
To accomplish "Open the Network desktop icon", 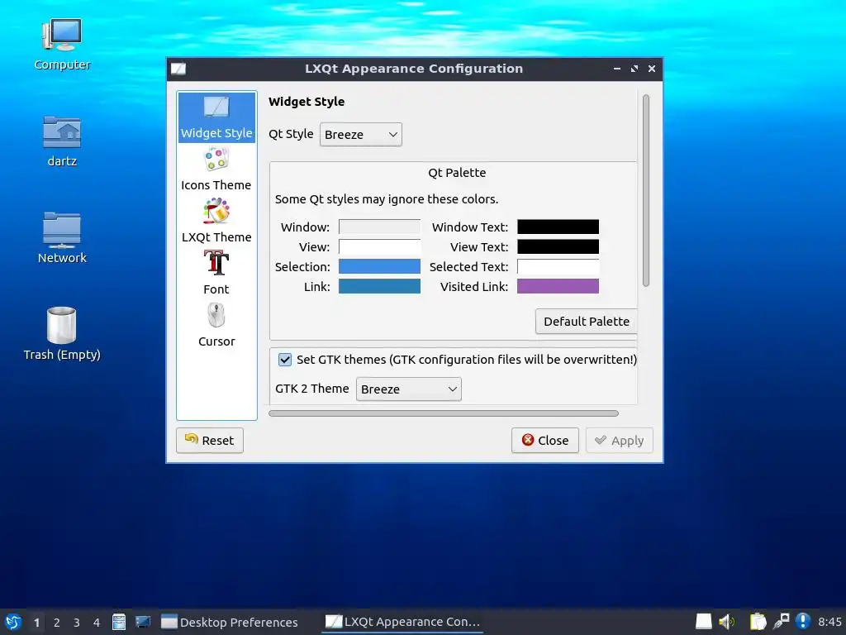I will point(62,237).
